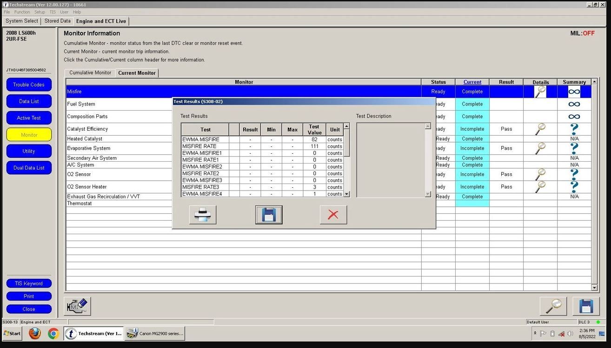
Task: Switch to the Cumulative Monitor tab
Action: coord(90,73)
